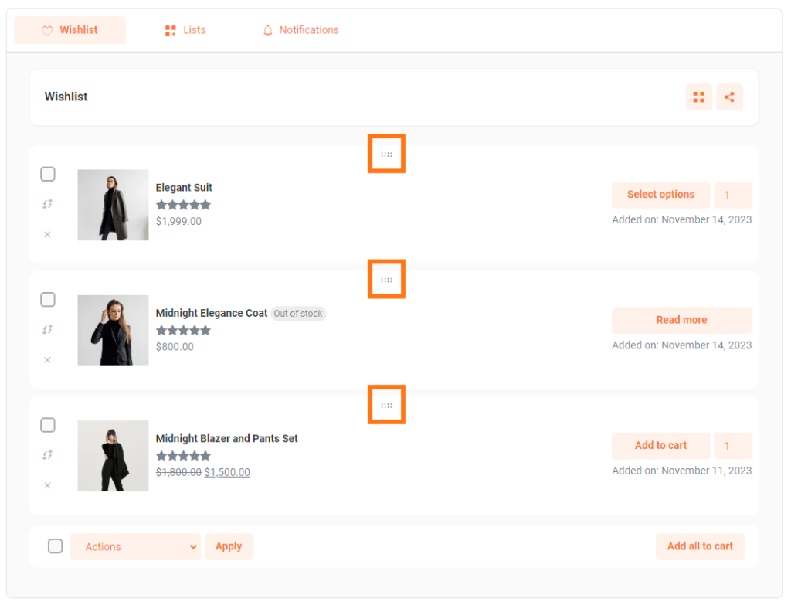The height and width of the screenshot is (605, 791).
Task: Open Elegant Suit product thumbnail
Action: click(x=113, y=205)
